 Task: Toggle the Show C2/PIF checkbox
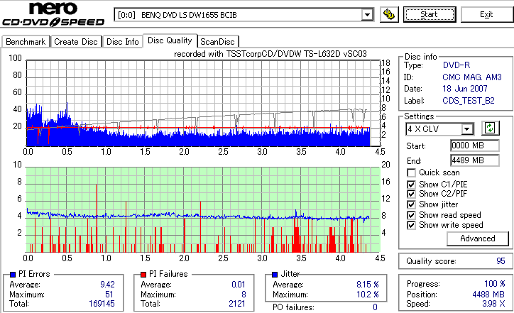pyautogui.click(x=411, y=194)
